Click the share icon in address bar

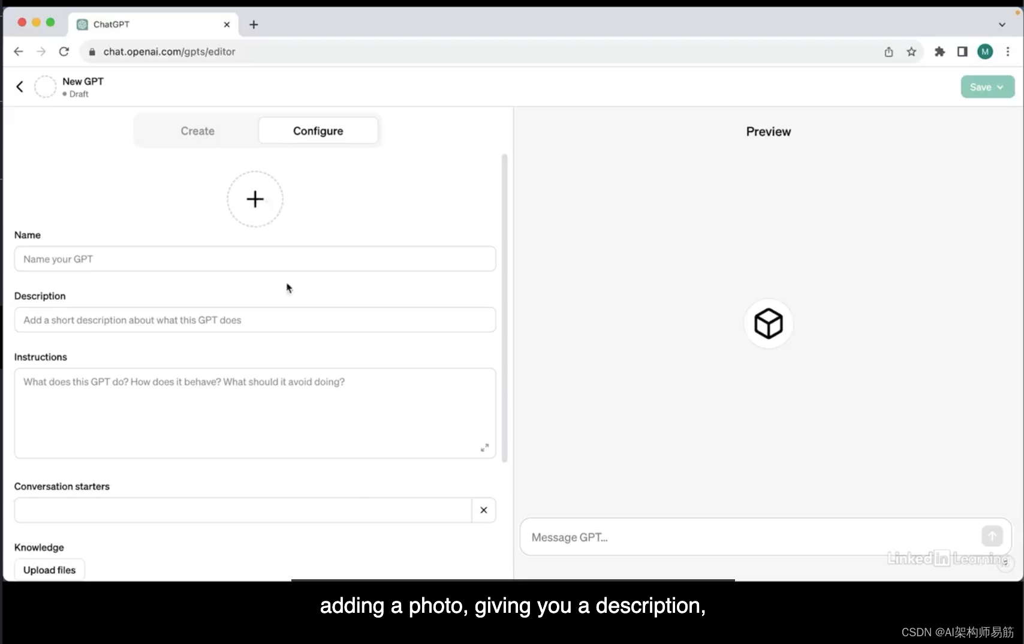pos(889,52)
